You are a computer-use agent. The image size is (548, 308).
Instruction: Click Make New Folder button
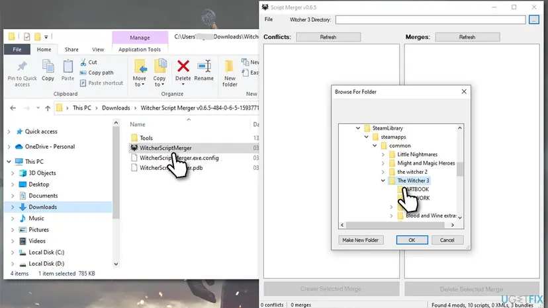[x=360, y=240]
